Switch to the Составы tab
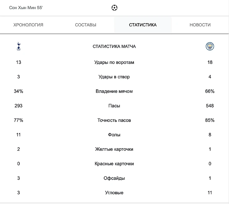229x204 pixels. tap(86, 25)
